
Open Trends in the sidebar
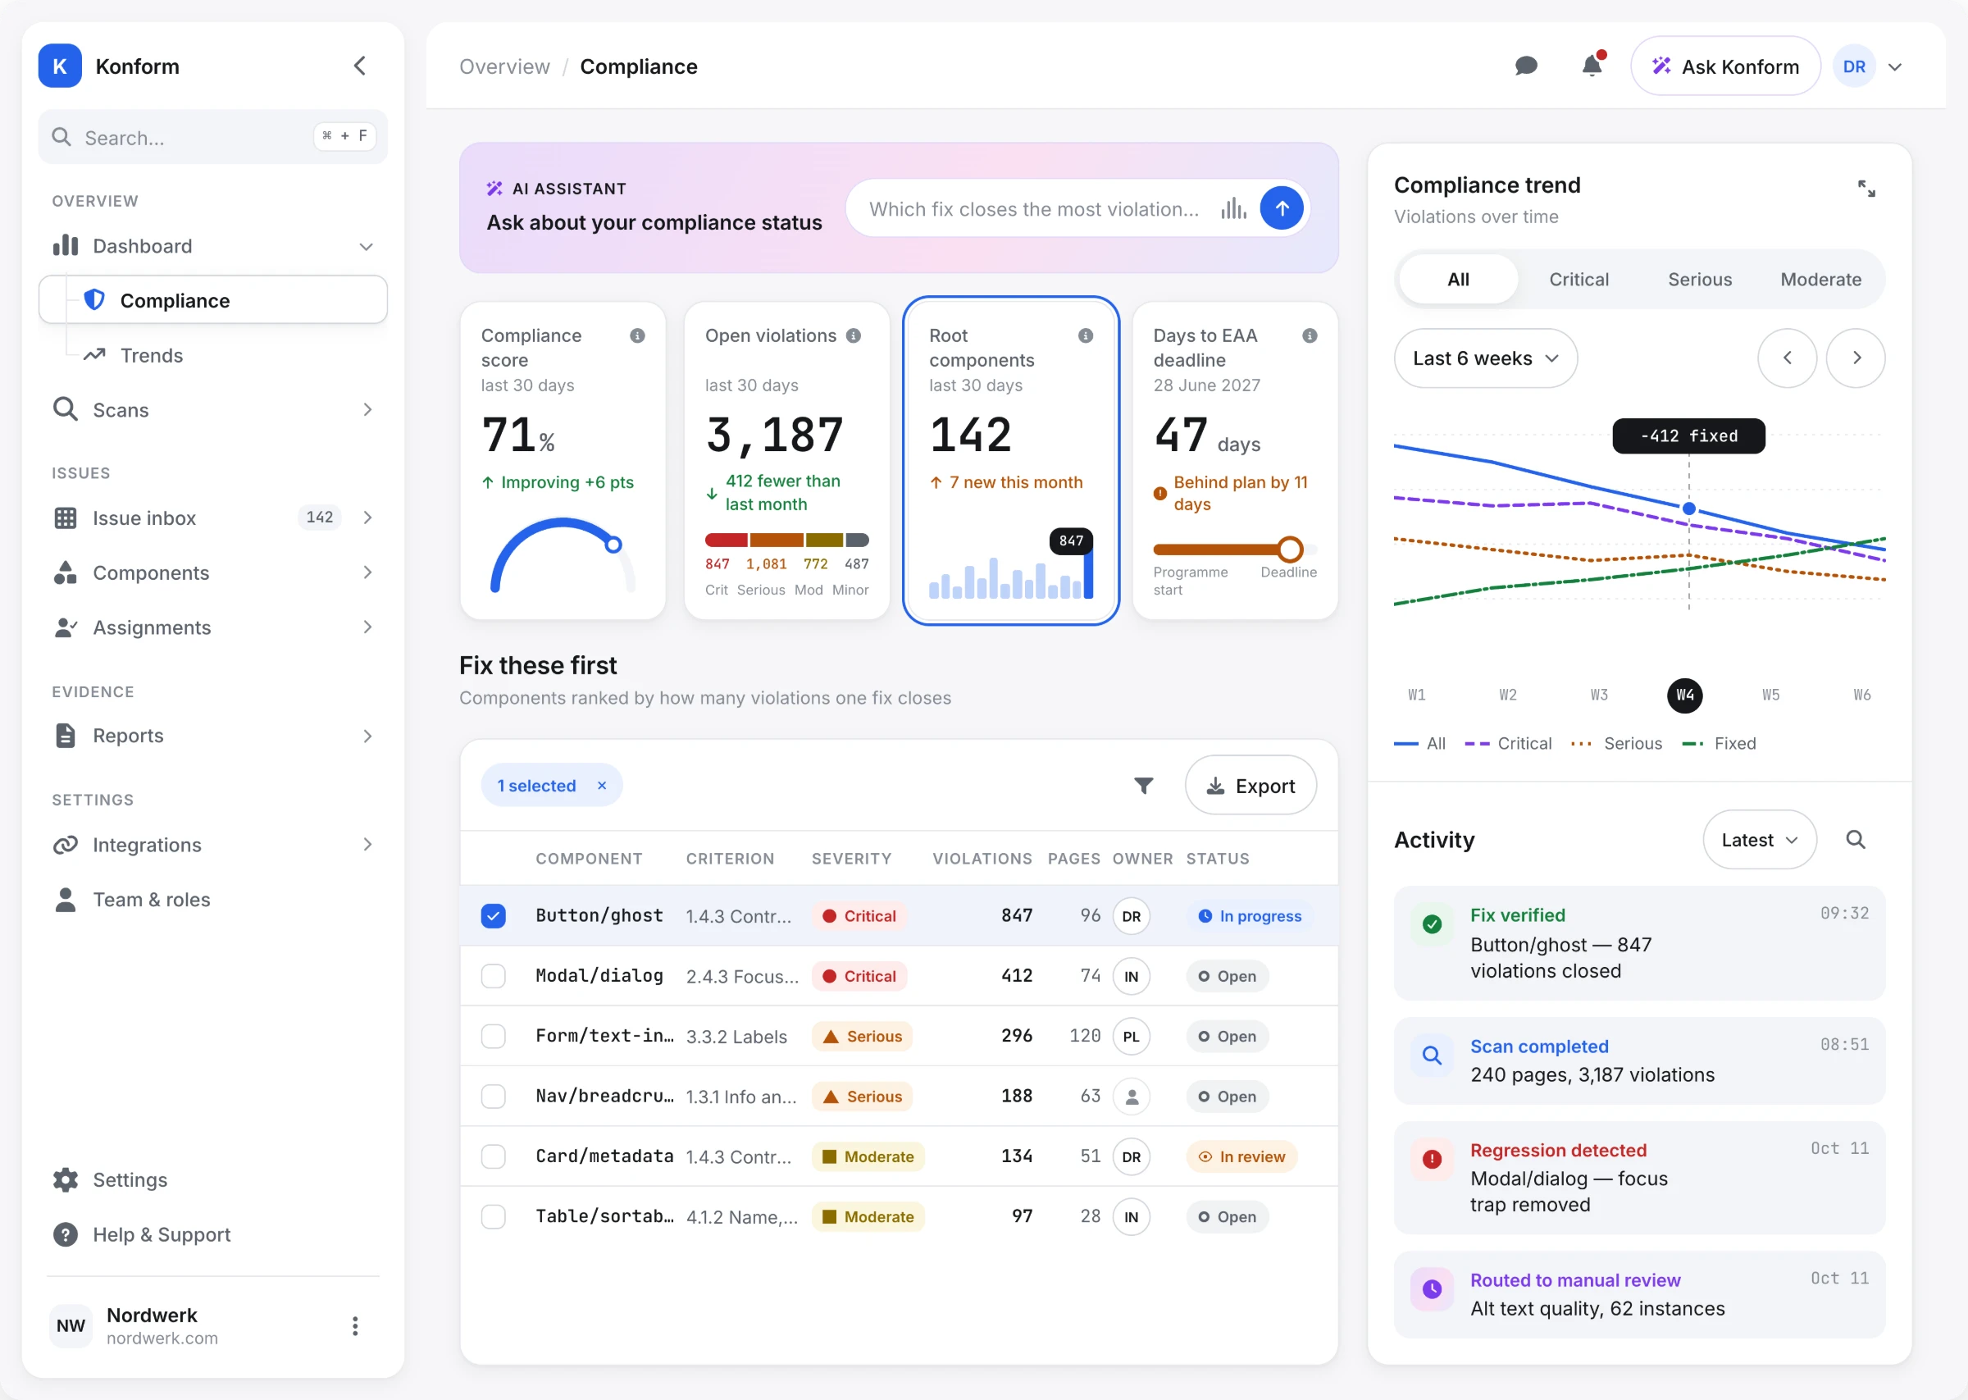pos(213,355)
